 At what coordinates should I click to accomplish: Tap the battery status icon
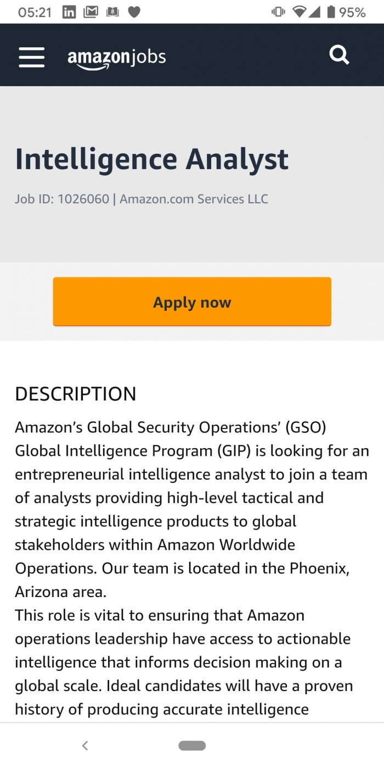[331, 12]
